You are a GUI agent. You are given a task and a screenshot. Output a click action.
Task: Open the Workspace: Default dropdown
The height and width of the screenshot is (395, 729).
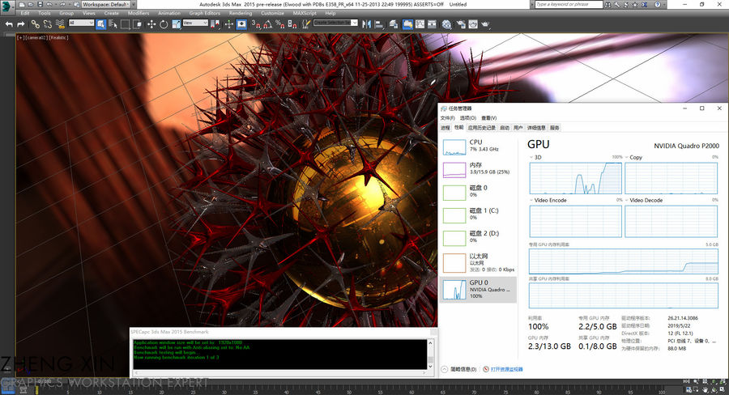point(106,4)
